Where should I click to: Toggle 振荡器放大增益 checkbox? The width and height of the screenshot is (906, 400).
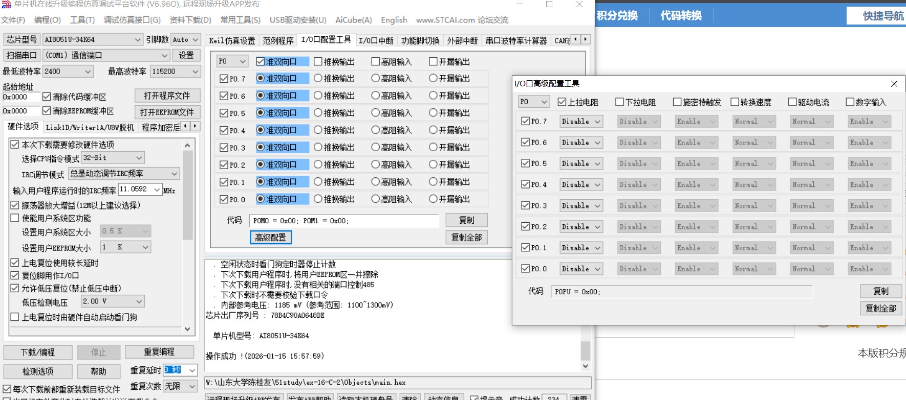(x=15, y=205)
